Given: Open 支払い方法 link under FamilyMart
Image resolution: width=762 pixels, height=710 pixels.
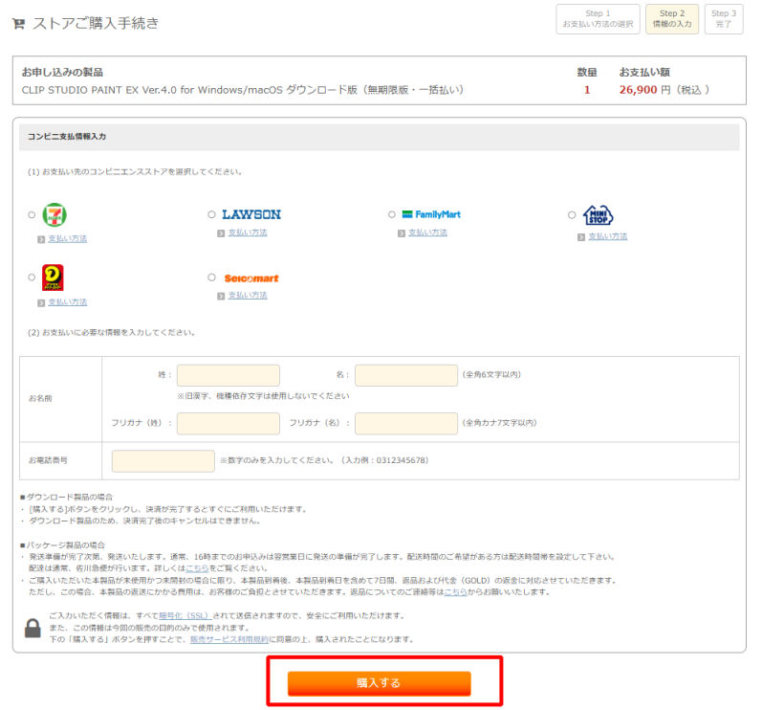Looking at the screenshot, I should (x=427, y=233).
